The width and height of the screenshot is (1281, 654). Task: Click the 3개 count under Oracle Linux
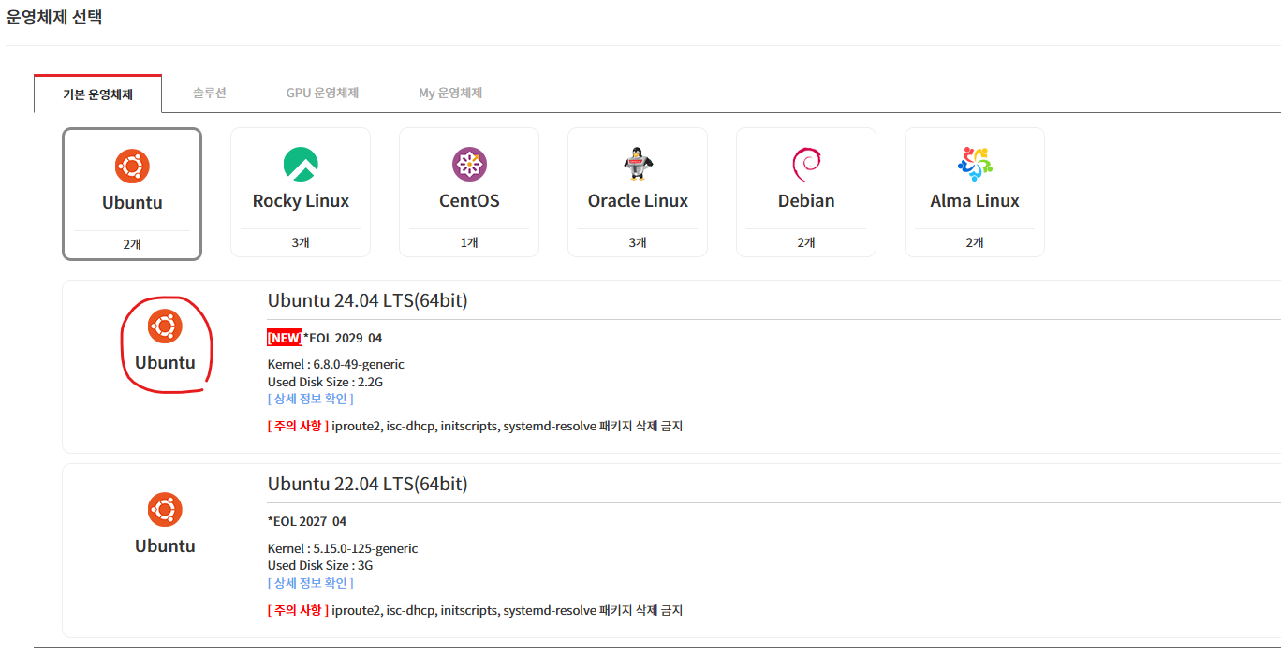[638, 242]
